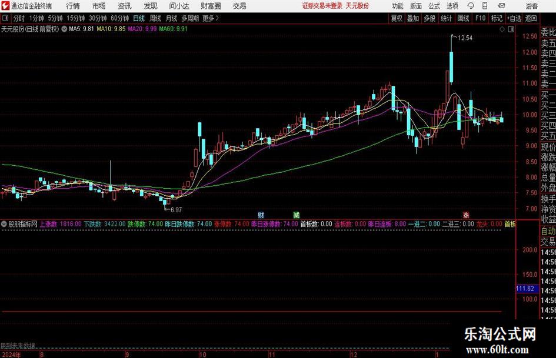The width and height of the screenshot is (556, 358).
Task: Switch to the 30分钟 period tab
Action: pyautogui.click(x=98, y=18)
